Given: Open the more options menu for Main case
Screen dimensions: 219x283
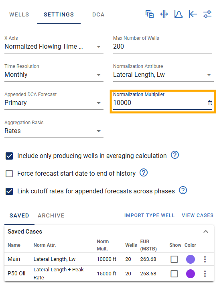Looking at the screenshot, I should [205, 259].
